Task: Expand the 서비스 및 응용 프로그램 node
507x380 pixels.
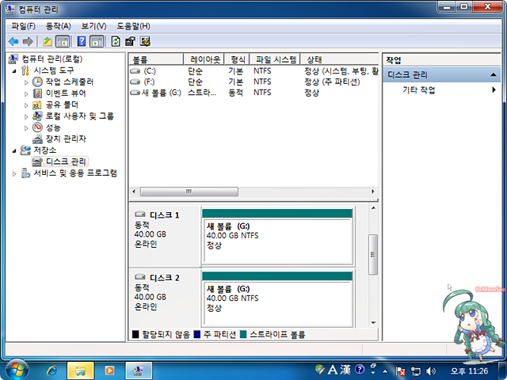Action: coord(14,173)
